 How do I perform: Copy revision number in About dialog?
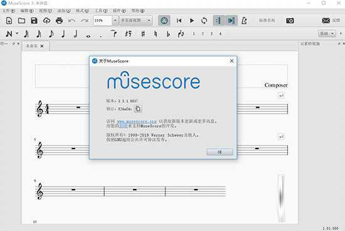click(138, 109)
